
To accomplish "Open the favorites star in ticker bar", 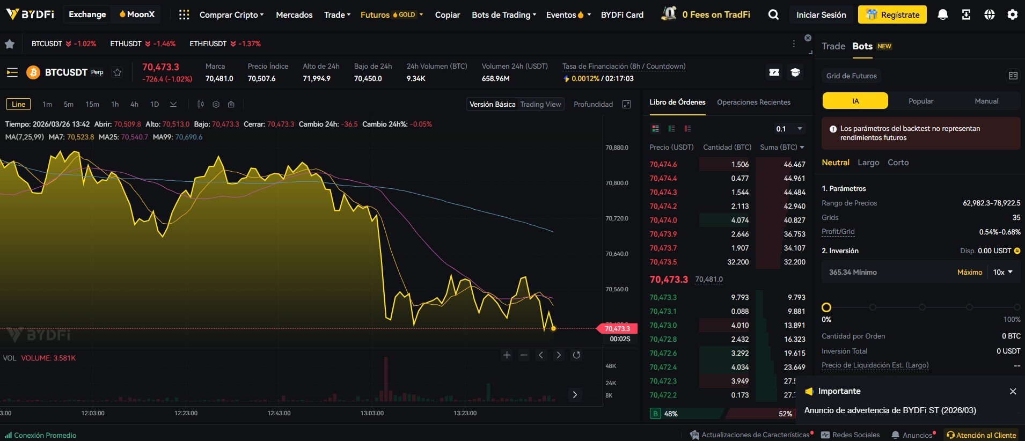I will point(10,44).
